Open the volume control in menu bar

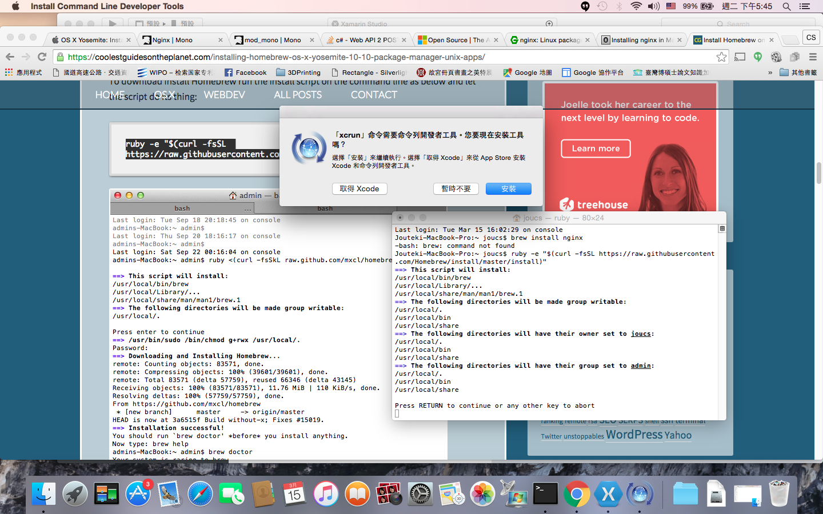[x=654, y=6]
